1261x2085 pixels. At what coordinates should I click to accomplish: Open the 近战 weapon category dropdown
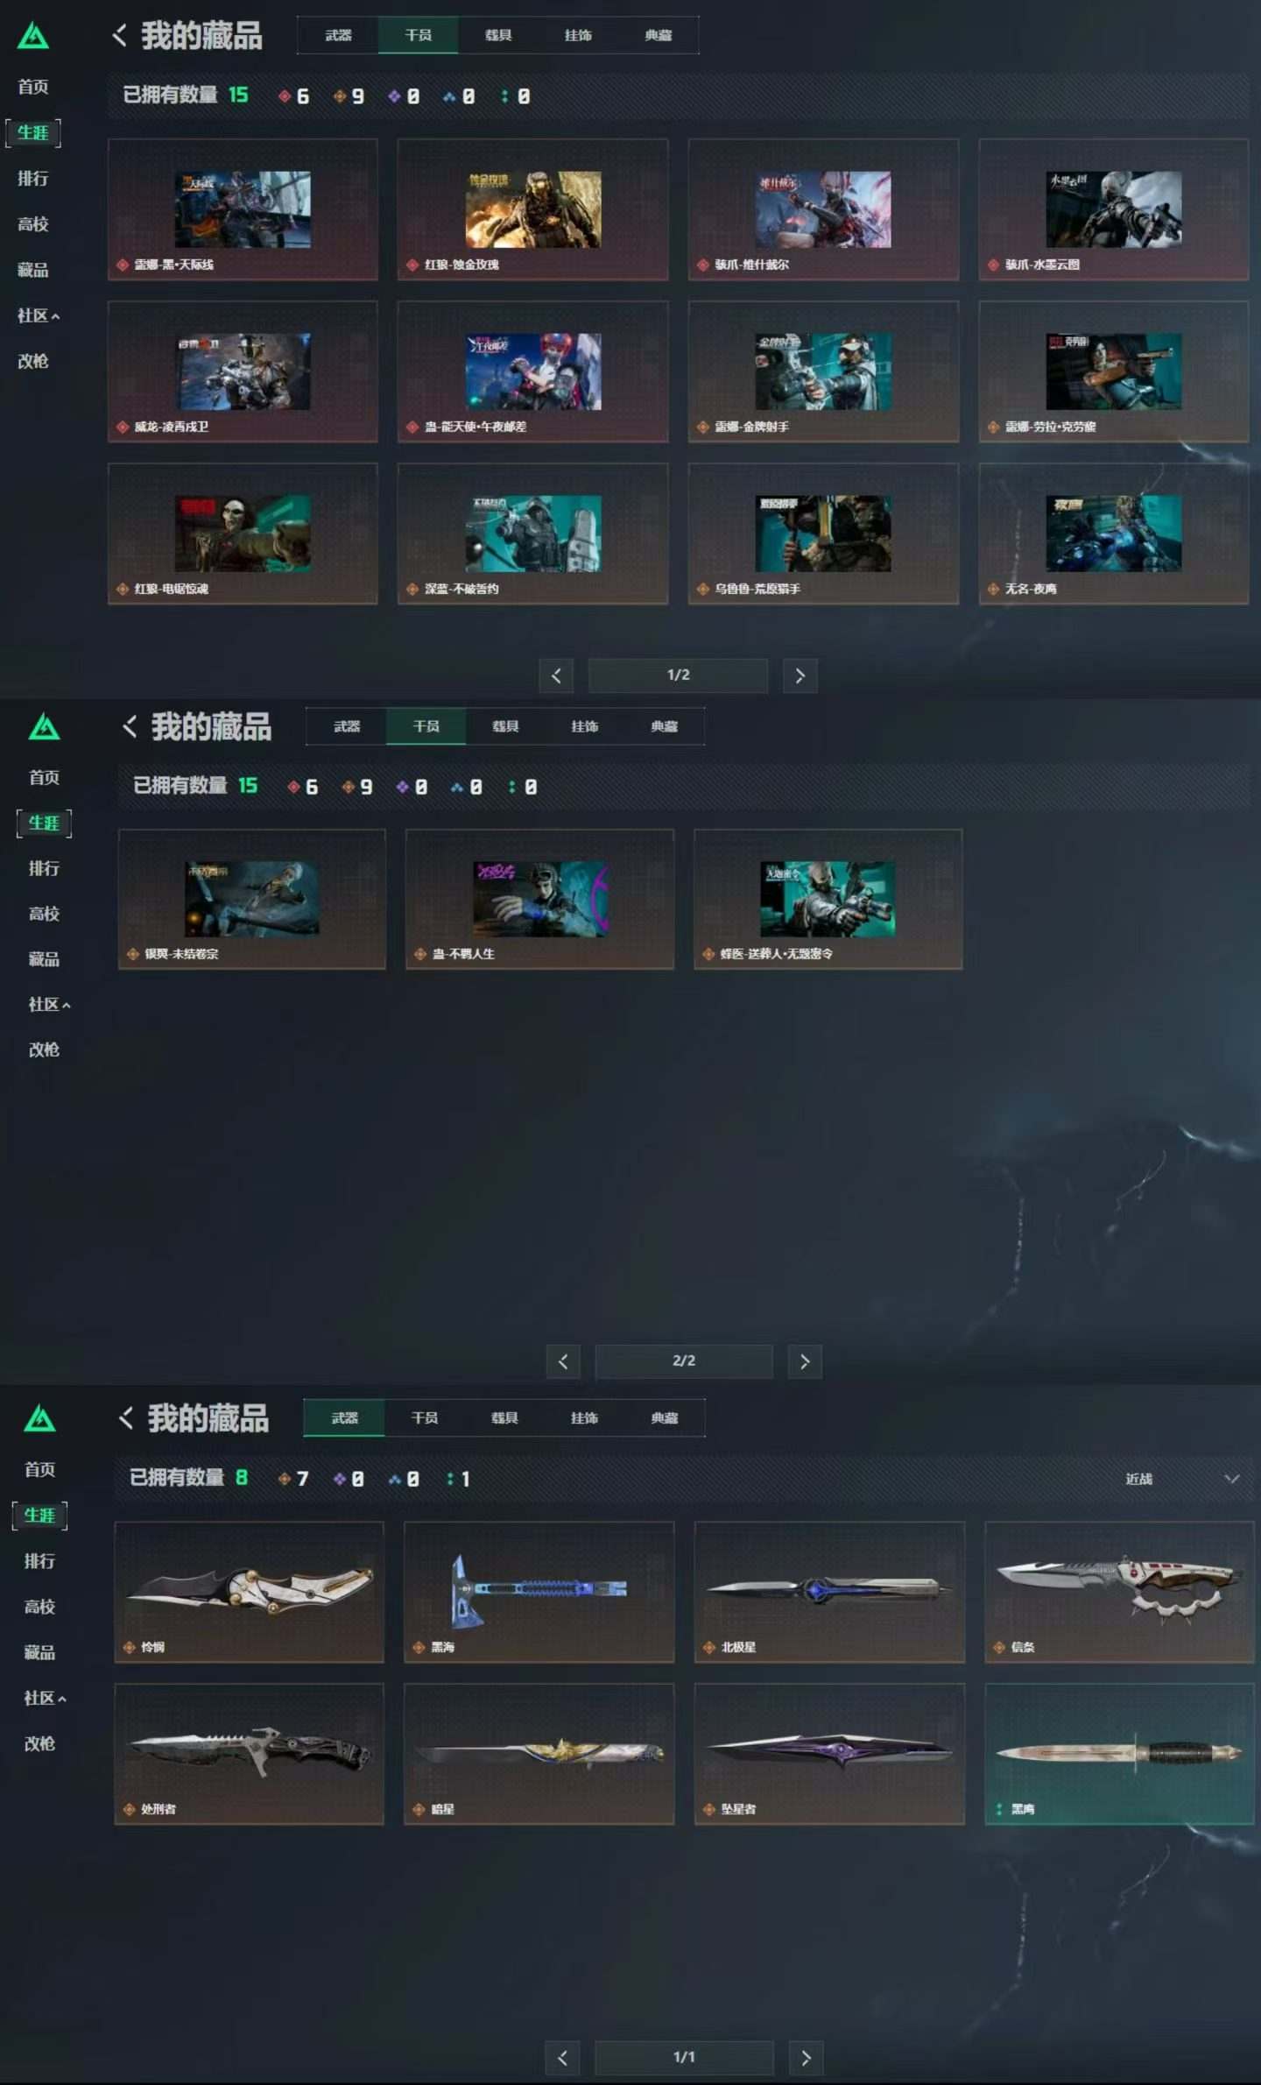(x=1182, y=1479)
